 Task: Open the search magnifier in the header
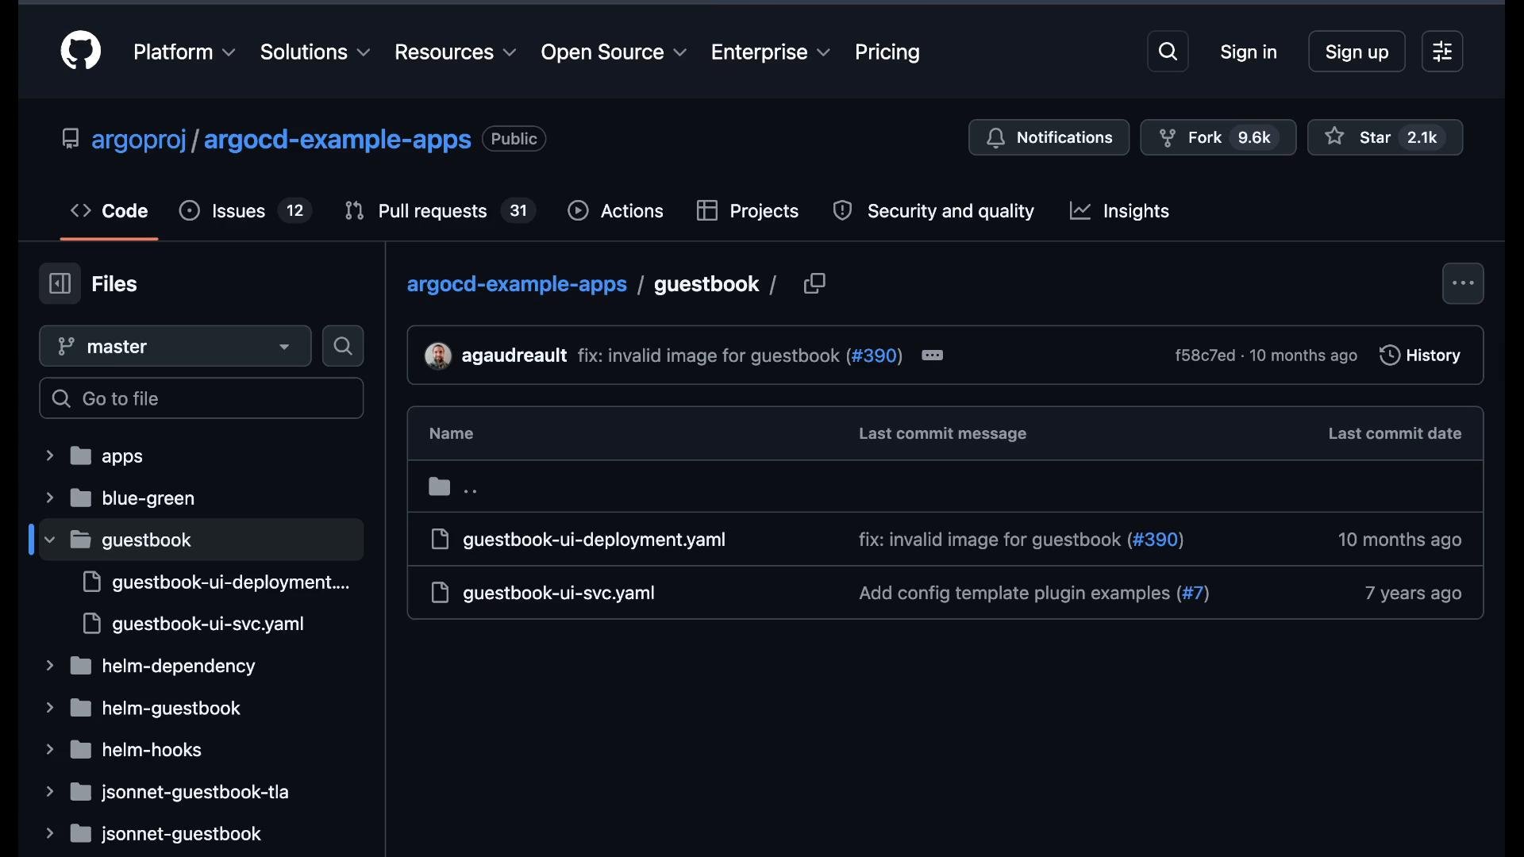tap(1168, 52)
